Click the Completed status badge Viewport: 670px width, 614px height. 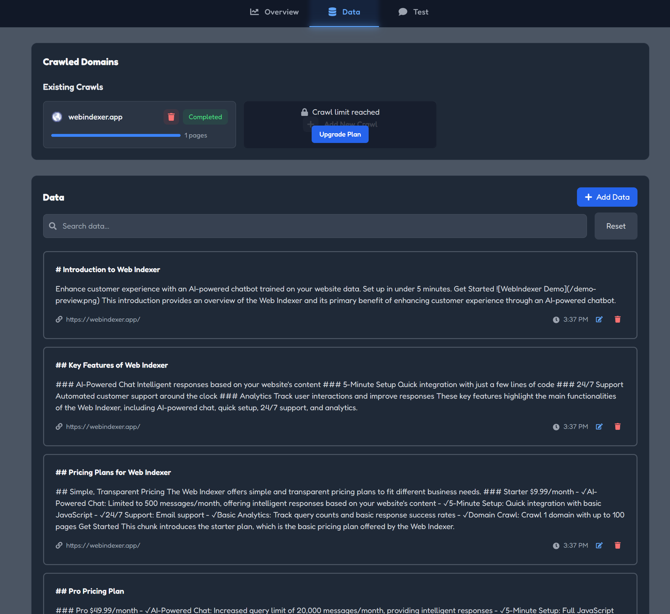[205, 117]
